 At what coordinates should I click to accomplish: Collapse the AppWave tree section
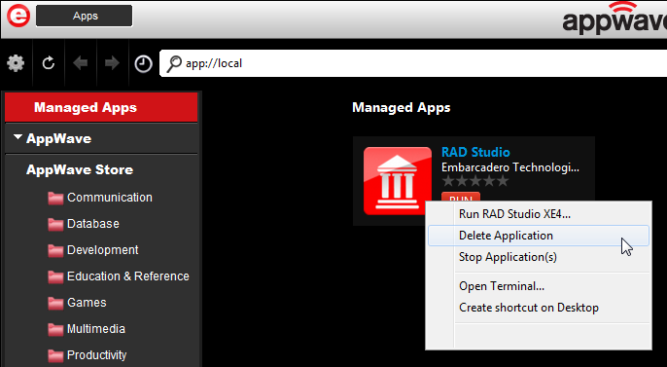tap(18, 137)
